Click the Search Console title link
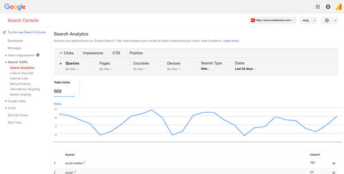Viewport: 344px width, 174px height. point(23,20)
